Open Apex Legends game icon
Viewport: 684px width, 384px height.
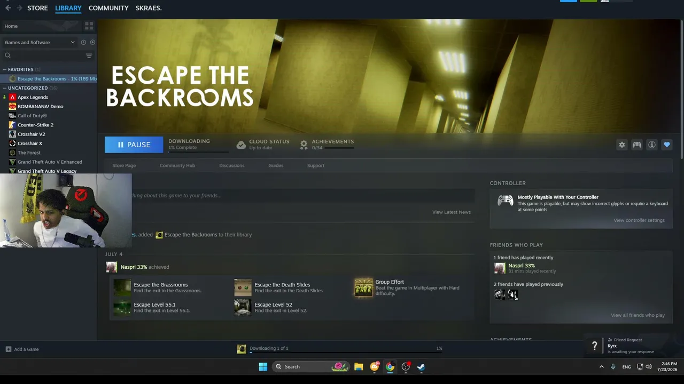point(12,97)
